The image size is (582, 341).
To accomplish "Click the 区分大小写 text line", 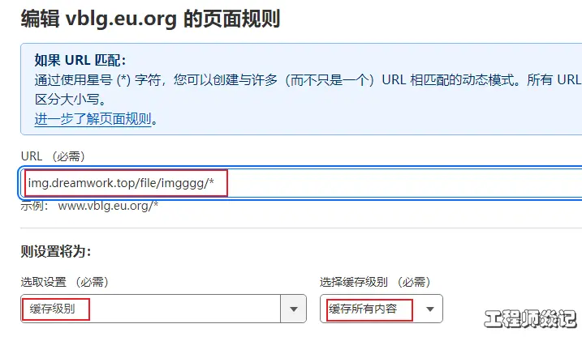I will click(71, 100).
